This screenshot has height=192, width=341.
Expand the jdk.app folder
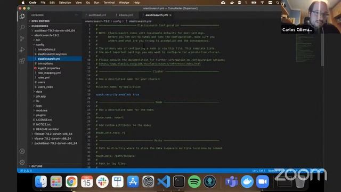(41, 96)
